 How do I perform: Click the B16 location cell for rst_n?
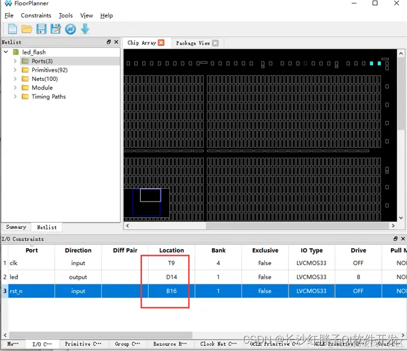tap(171, 291)
